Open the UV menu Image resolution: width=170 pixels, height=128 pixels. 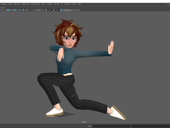click(62, 4)
